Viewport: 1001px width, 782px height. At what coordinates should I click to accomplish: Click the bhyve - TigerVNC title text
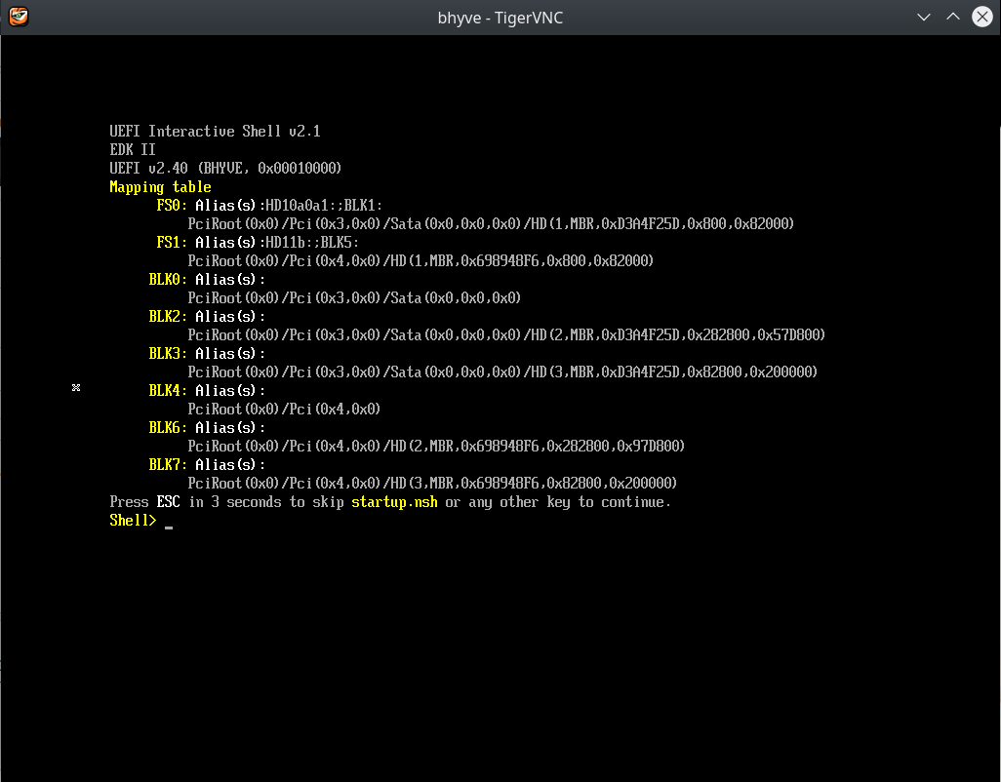click(500, 17)
